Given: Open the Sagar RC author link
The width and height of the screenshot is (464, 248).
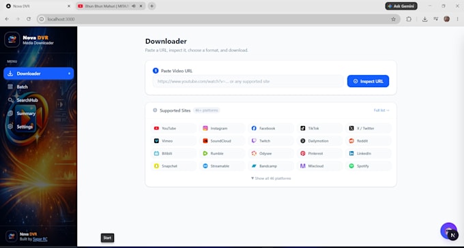Looking at the screenshot, I should [40, 239].
